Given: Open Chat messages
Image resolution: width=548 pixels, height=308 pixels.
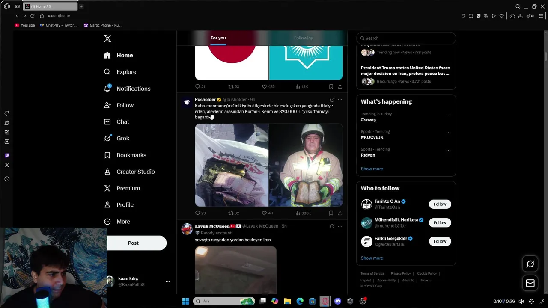Looking at the screenshot, I should click(116, 122).
